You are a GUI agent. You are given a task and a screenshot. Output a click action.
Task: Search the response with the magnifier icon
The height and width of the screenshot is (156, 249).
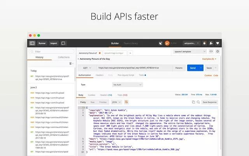click(198, 102)
